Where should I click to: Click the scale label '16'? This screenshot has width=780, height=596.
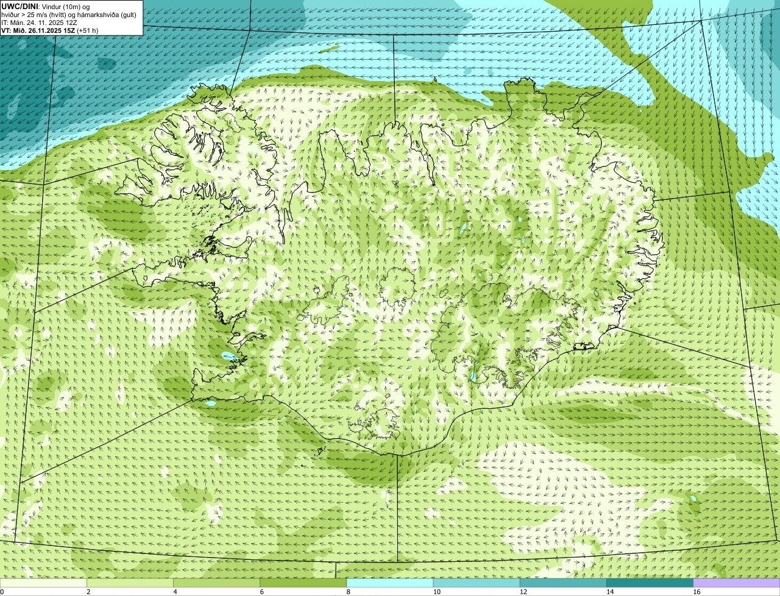pyautogui.click(x=697, y=592)
